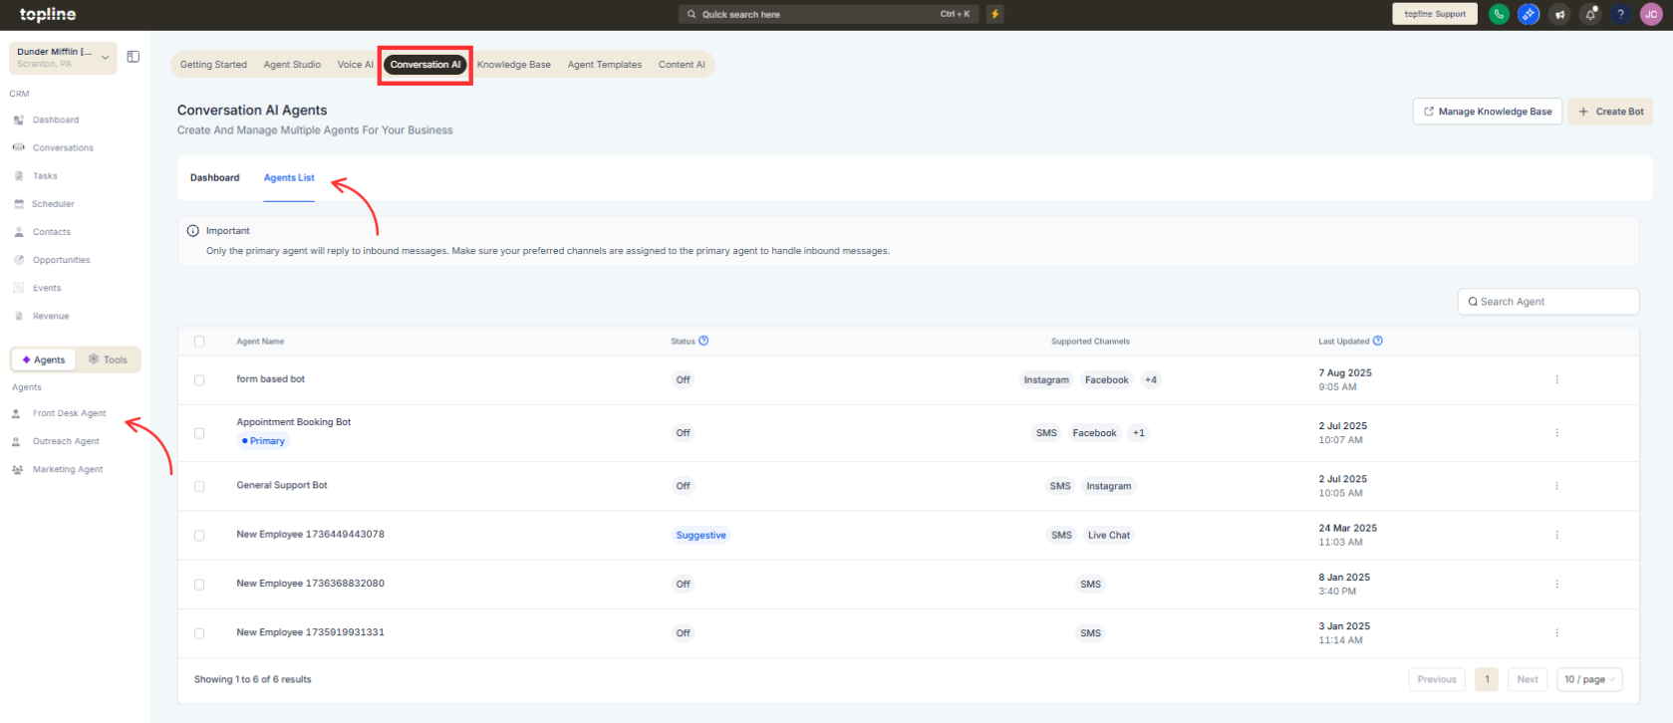
Task: Click the Live Chat channel tag
Action: tap(1109, 535)
